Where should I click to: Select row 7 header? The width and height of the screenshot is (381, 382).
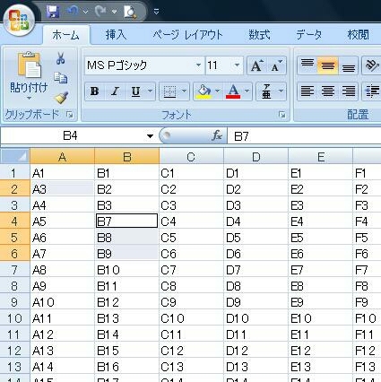15,270
